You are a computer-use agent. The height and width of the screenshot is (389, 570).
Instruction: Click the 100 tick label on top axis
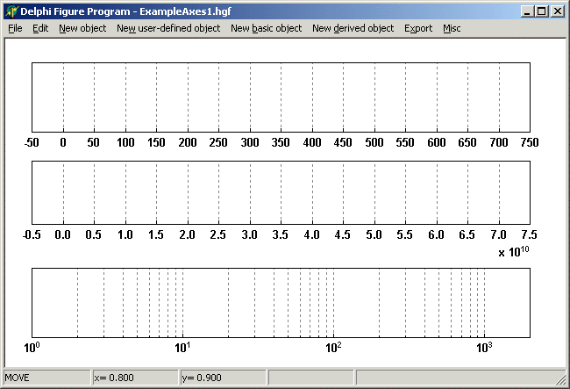[x=125, y=142]
